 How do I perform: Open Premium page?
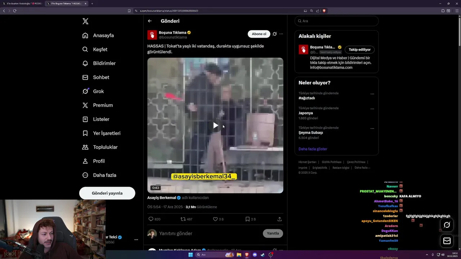point(98,105)
